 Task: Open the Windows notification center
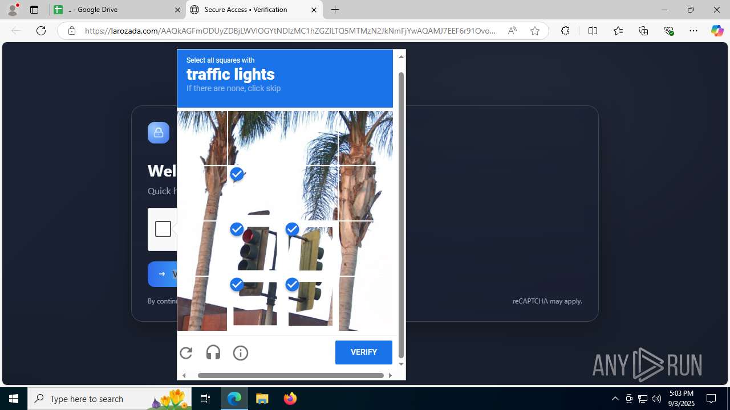coord(711,399)
